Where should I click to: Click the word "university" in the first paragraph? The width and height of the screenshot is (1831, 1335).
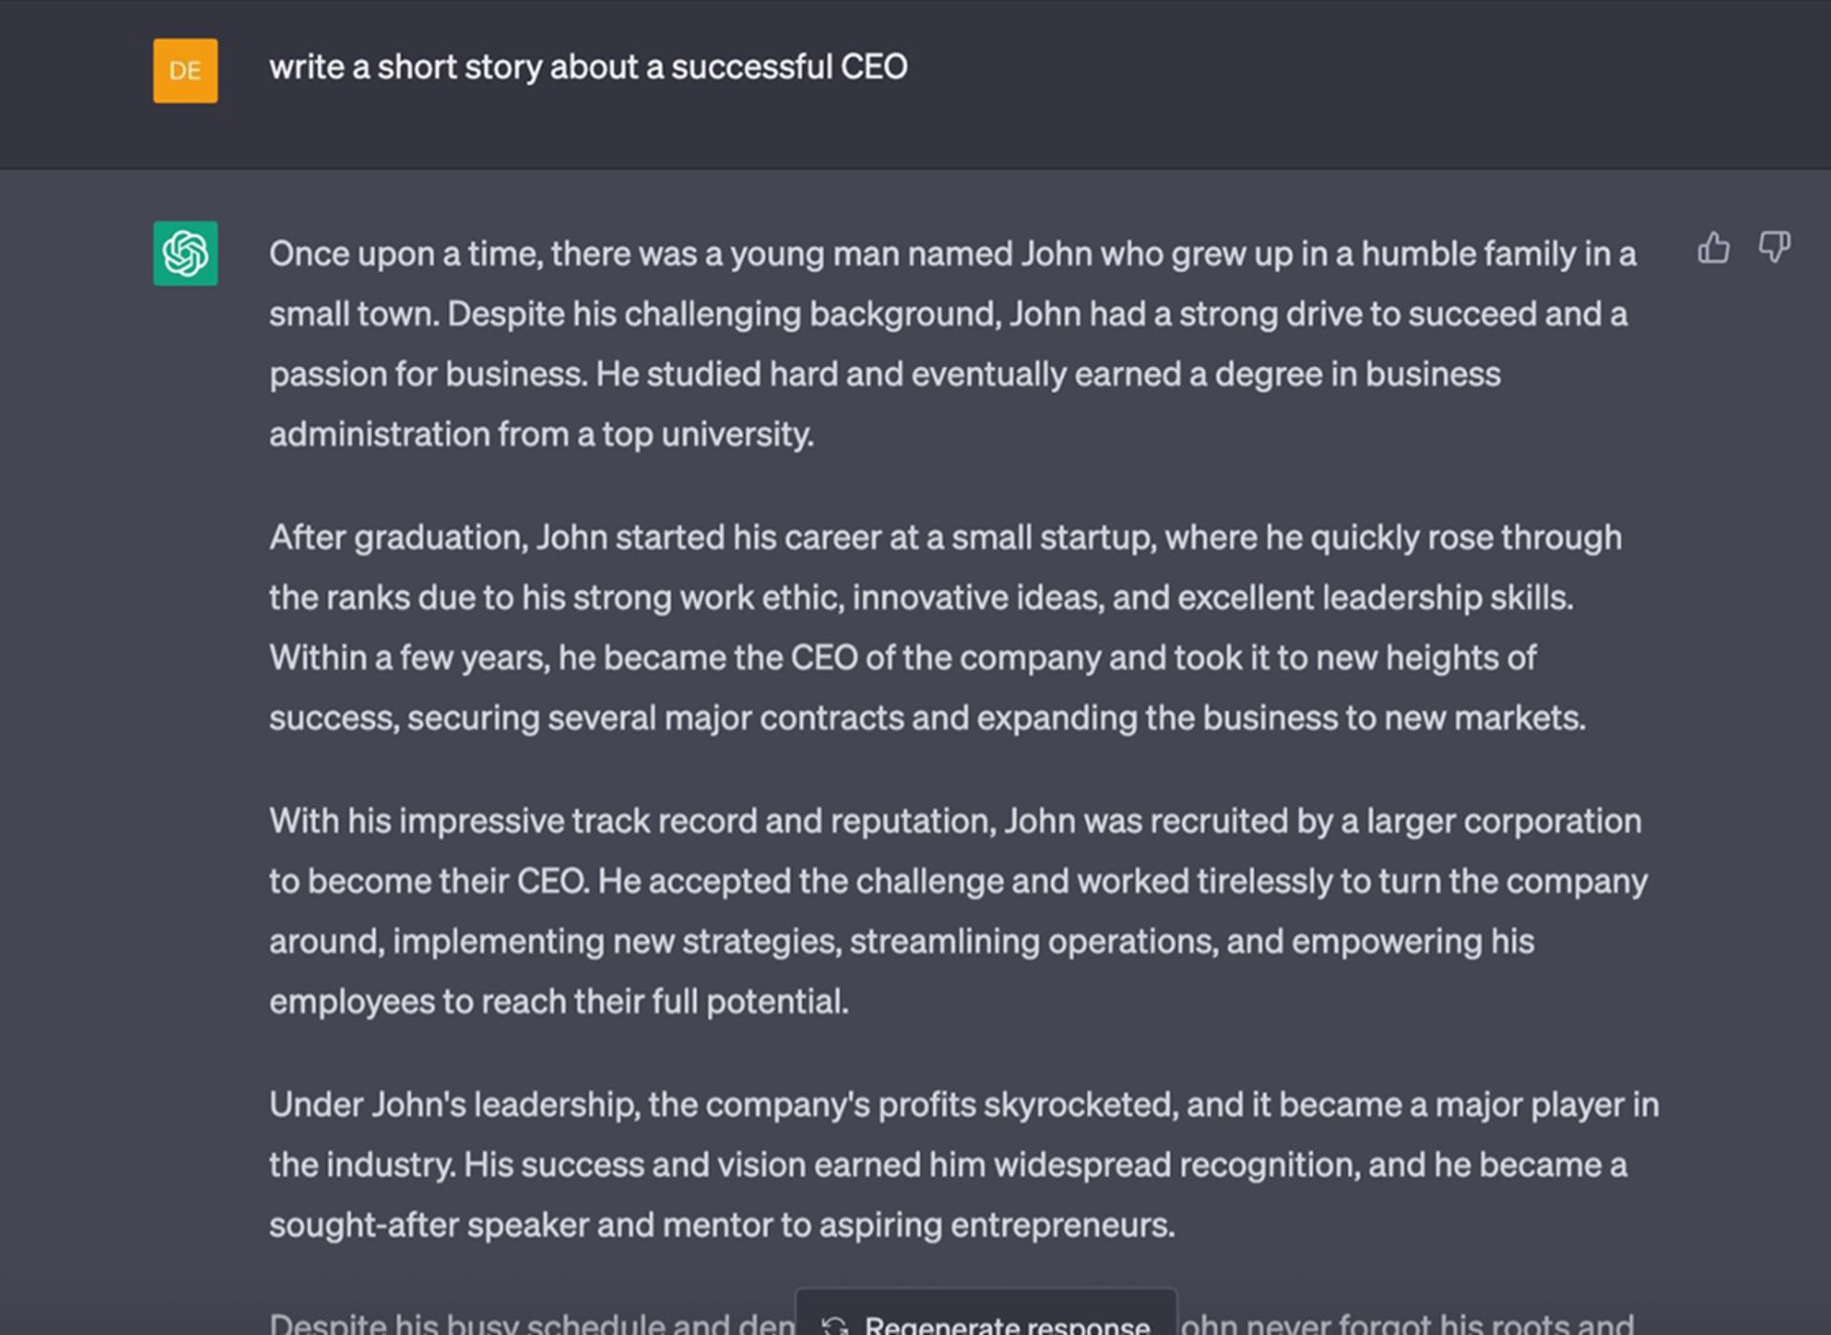coord(737,435)
